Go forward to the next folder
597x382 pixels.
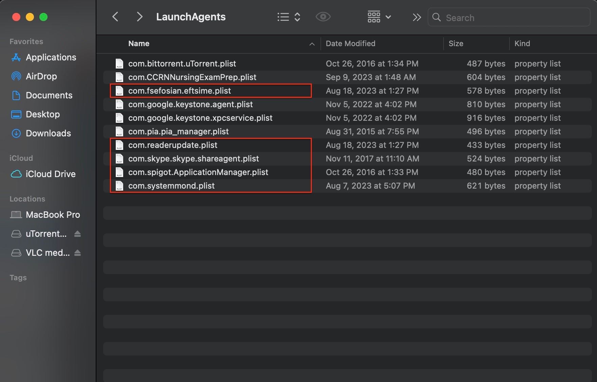[139, 17]
